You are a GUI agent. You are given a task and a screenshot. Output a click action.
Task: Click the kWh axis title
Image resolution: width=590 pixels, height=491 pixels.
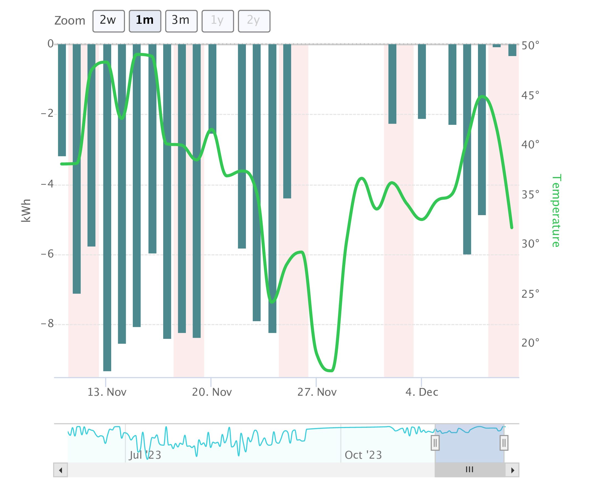tap(26, 210)
